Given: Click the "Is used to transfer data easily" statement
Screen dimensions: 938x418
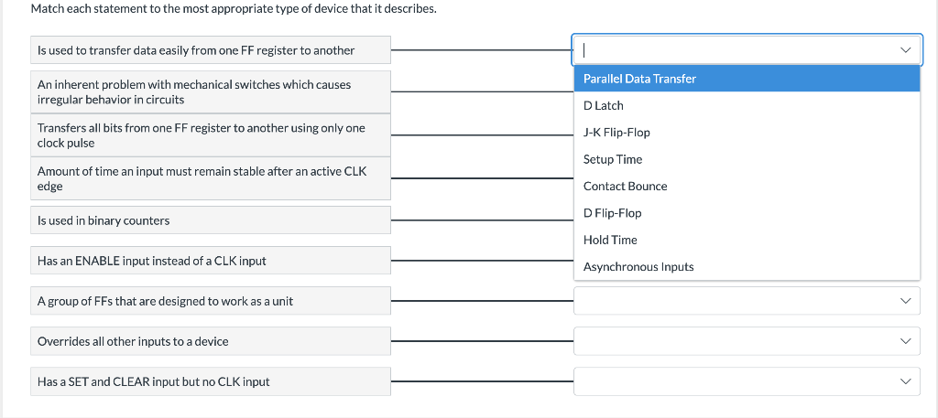Looking at the screenshot, I should (x=211, y=50).
